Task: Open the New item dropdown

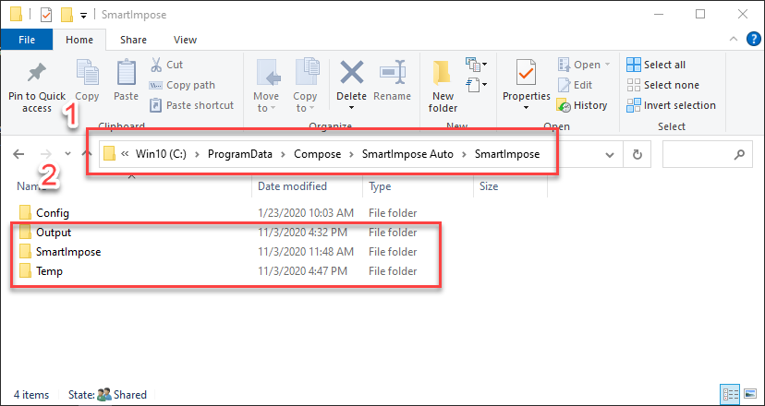Action: (x=477, y=64)
